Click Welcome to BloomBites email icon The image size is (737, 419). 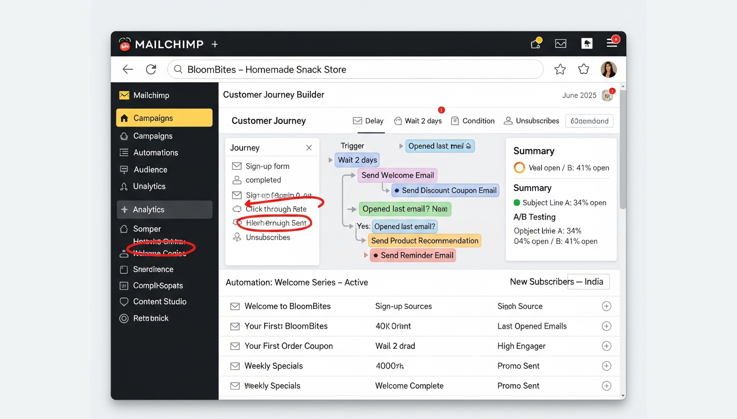(x=235, y=306)
